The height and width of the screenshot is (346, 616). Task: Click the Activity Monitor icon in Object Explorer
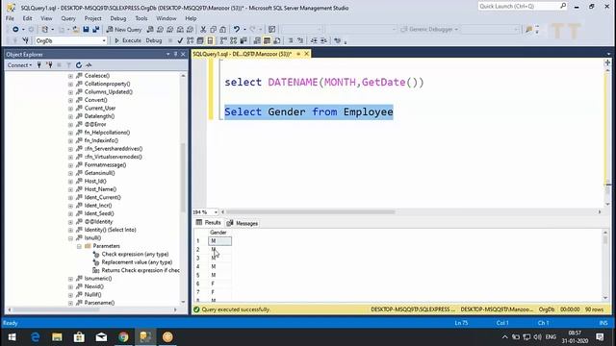coord(89,65)
